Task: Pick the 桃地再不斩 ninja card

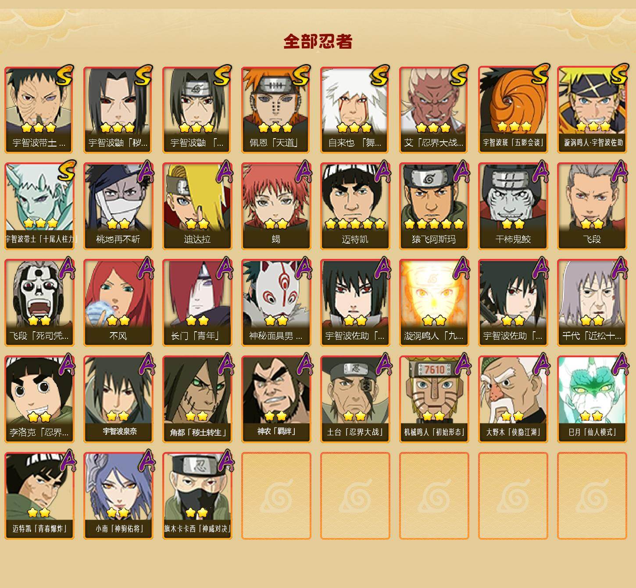Action: coord(118,206)
